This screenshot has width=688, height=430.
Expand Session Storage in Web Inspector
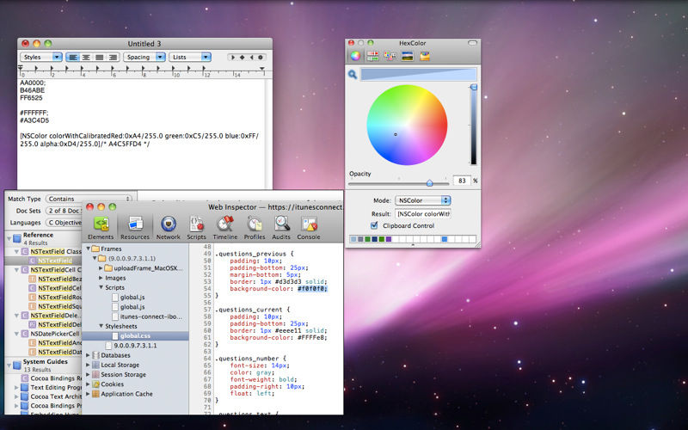[x=88, y=374]
